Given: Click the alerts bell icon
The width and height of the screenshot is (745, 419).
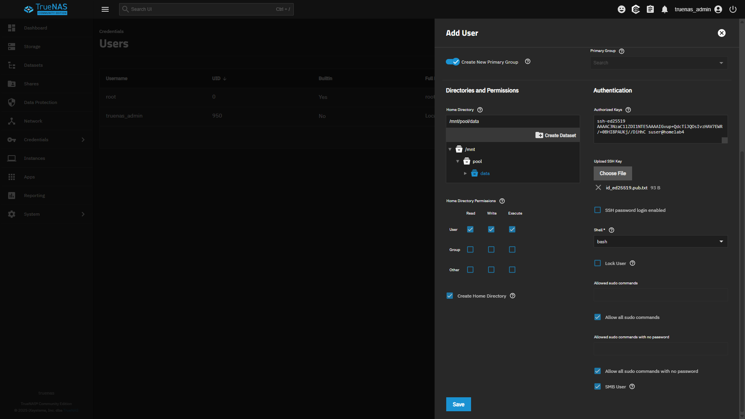Looking at the screenshot, I should pos(665,9).
